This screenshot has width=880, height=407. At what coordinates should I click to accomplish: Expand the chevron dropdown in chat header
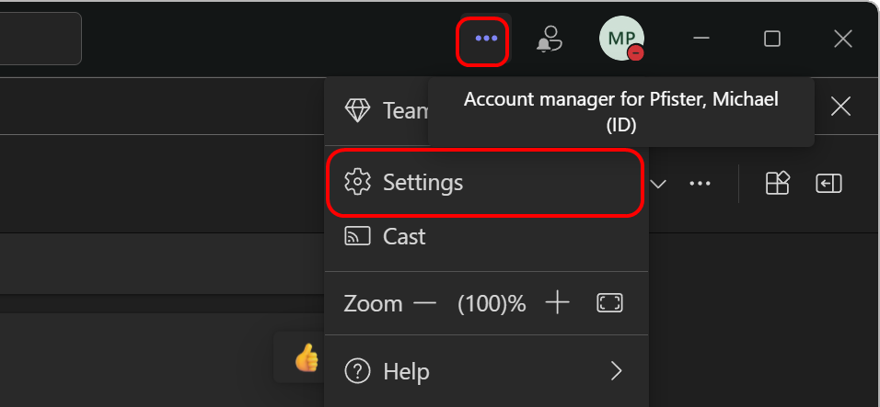click(658, 184)
